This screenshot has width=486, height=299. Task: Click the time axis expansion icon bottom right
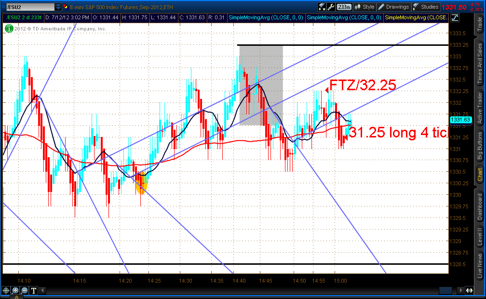pyautogui.click(x=469, y=291)
